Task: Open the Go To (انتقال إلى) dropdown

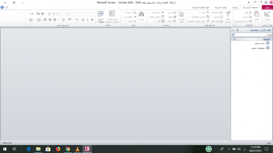Action: tap(129, 17)
